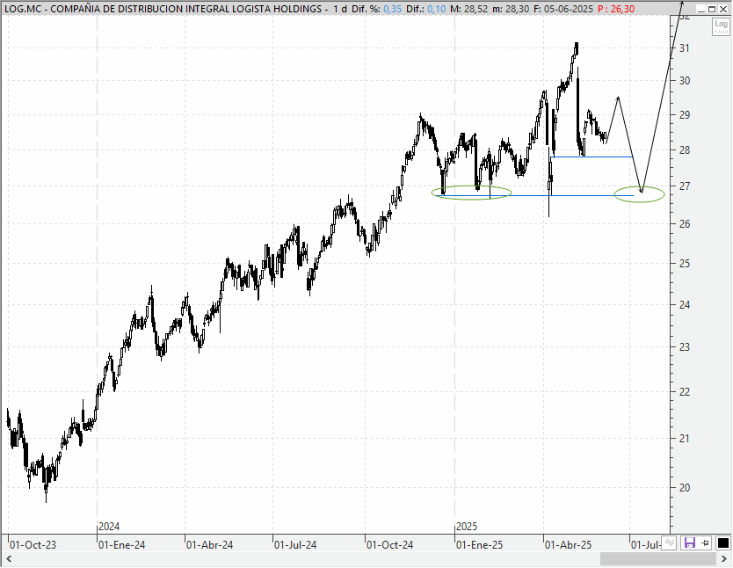Click the 24 price axis label
This screenshot has height=568, width=733.
pos(685,304)
